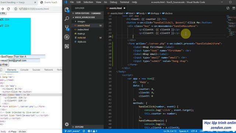Click the VS Code logo icon
The image size is (236, 133).
point(66,2)
